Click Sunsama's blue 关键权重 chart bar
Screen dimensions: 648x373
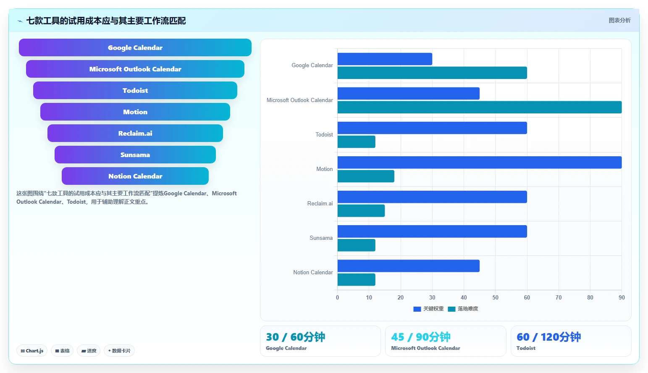click(x=432, y=231)
